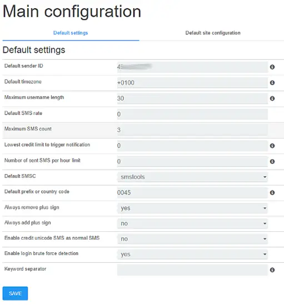The height and width of the screenshot is (305, 284).
Task: Click the Default timezone input field
Action: coord(192,83)
